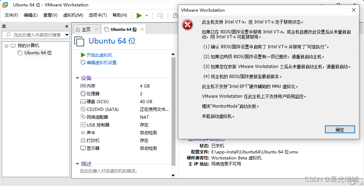Click the Workstation Beta 虚拟机 compatibility text
364x186 pixels.
(x=236, y=158)
